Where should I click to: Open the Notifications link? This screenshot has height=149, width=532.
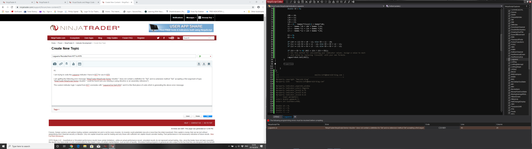[x=178, y=18]
